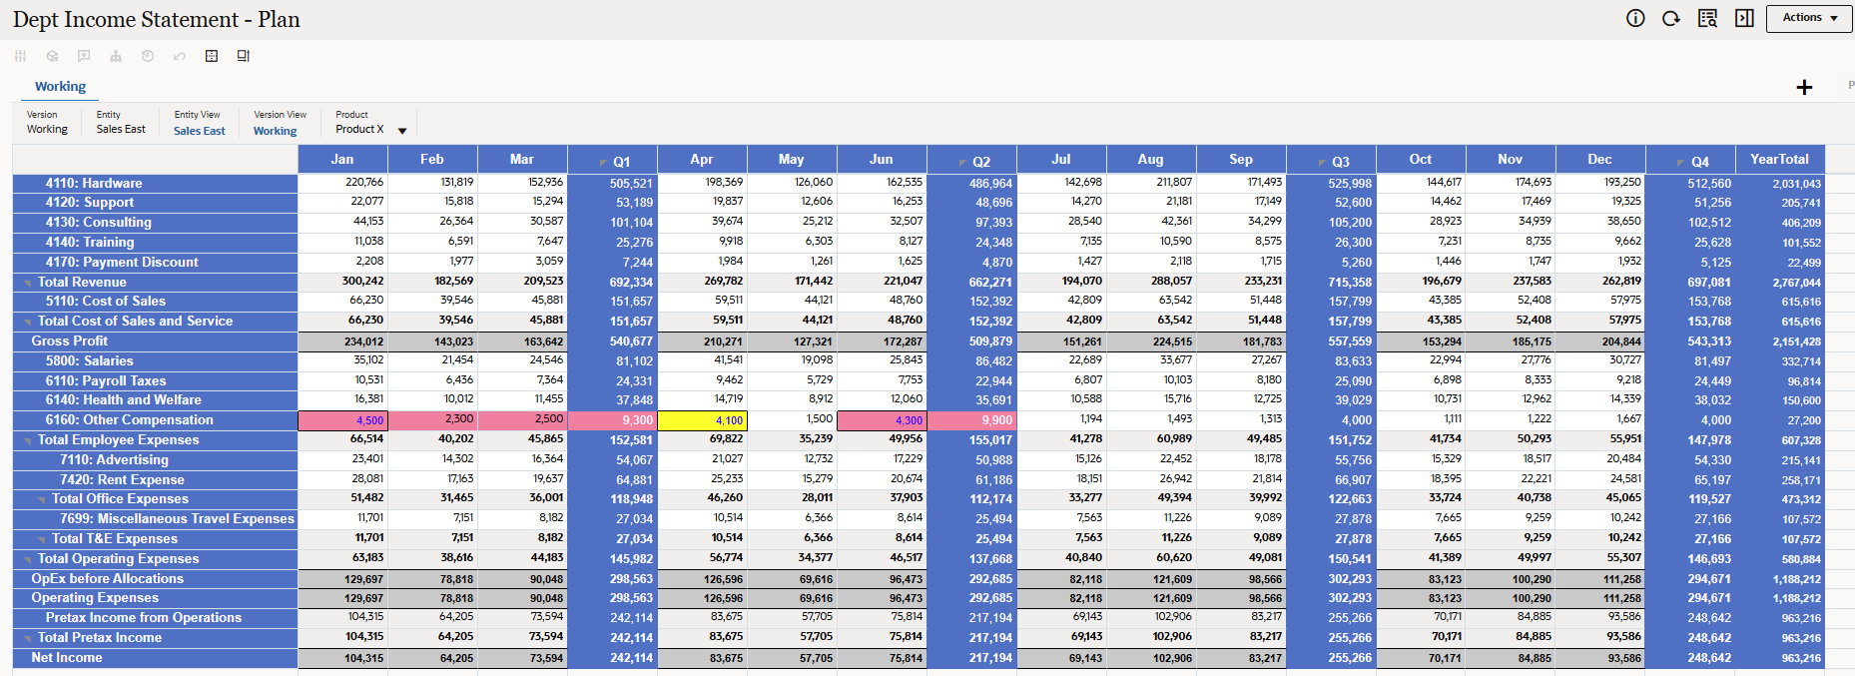Select the 5110: Cost of Sales row
The image size is (1855, 676).
(x=155, y=302)
